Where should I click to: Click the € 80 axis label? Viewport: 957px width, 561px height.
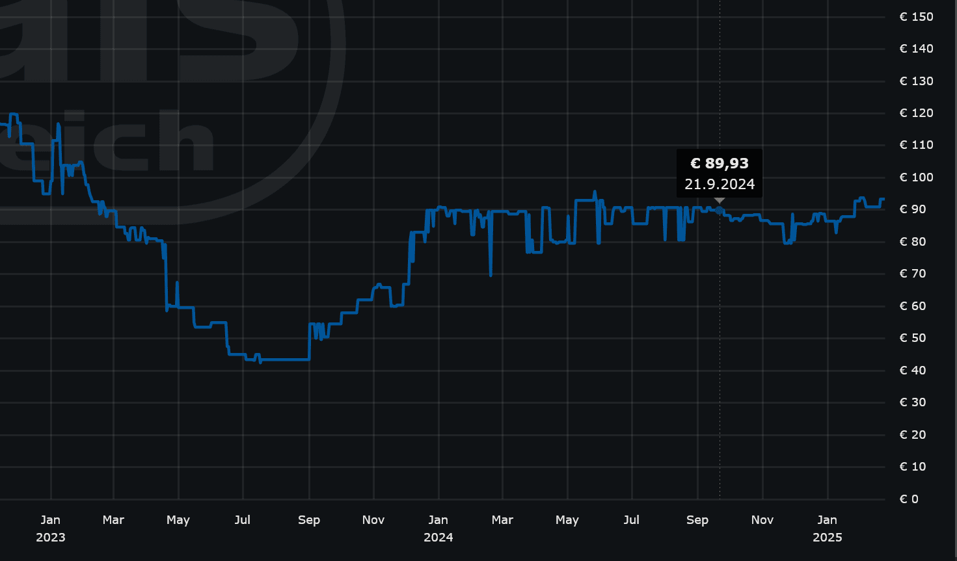point(913,242)
